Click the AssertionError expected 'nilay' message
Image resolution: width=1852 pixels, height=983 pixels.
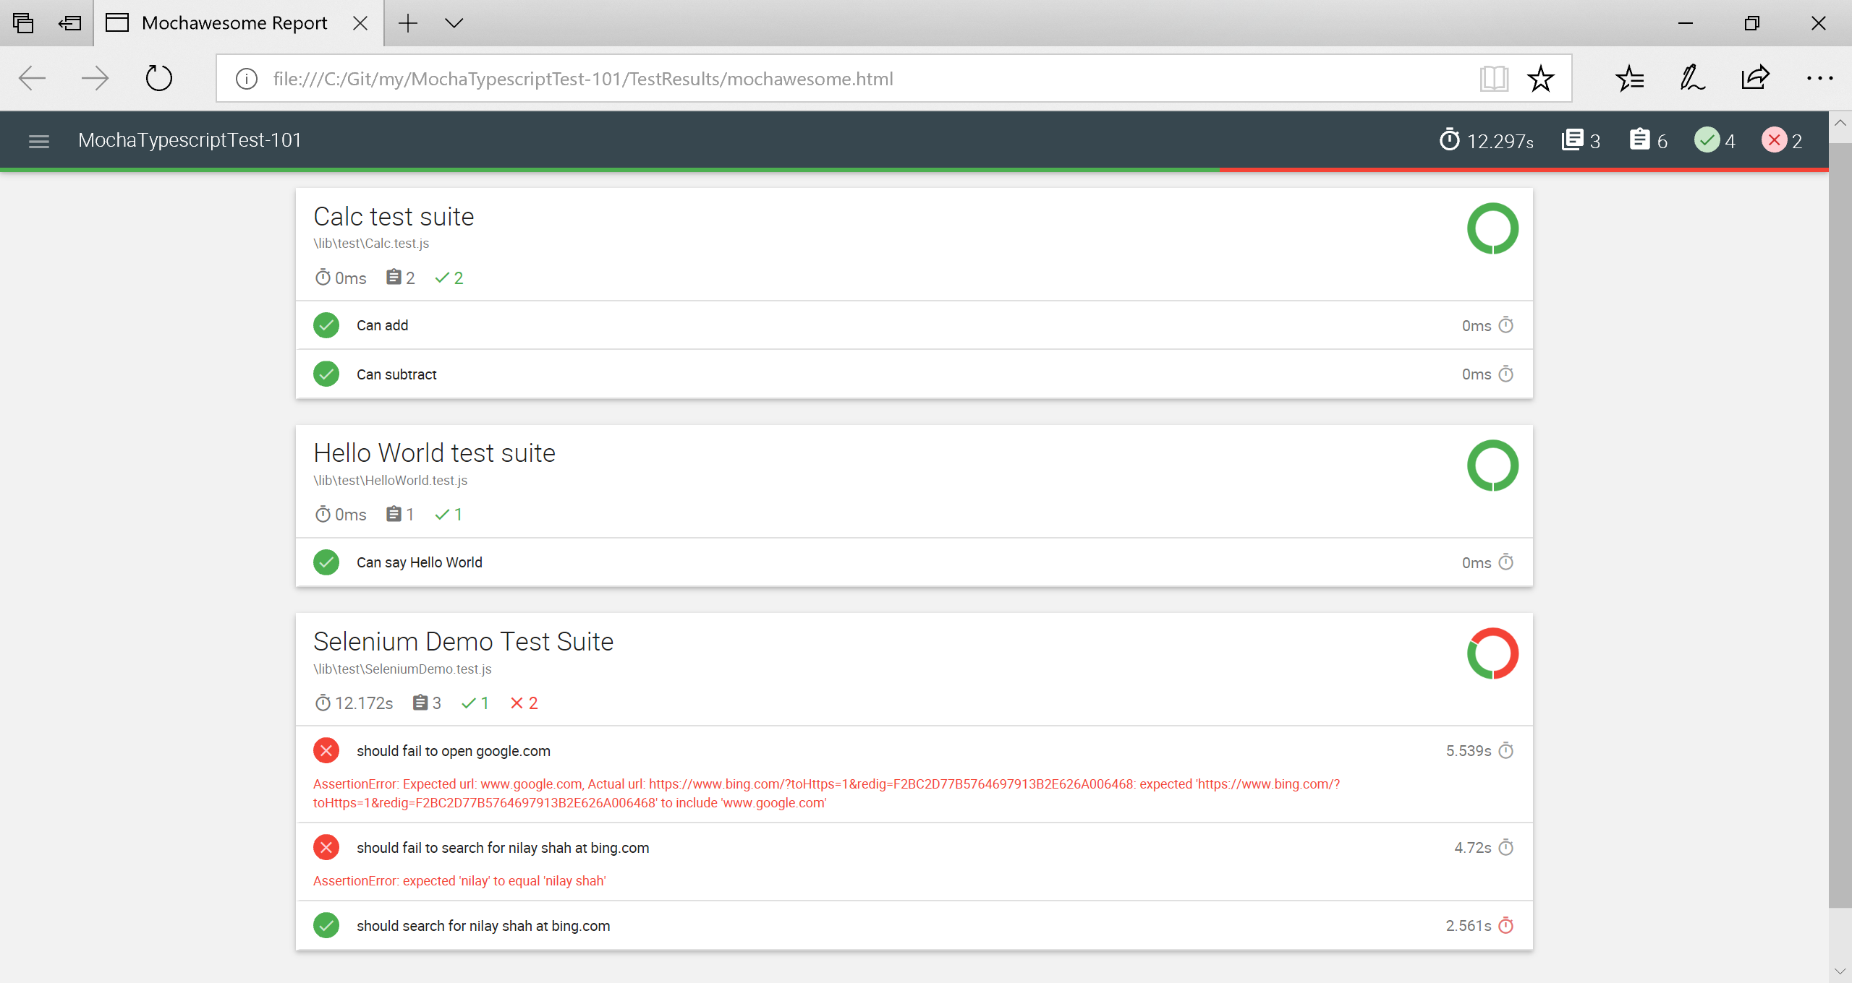click(459, 880)
